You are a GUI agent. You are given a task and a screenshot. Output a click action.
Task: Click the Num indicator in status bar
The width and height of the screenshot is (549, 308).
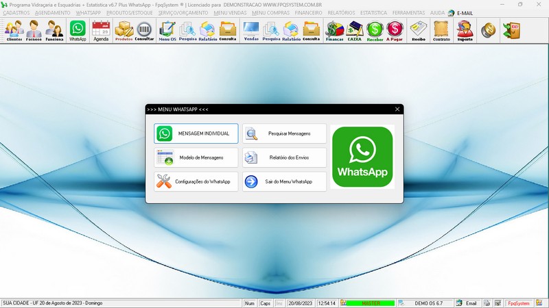tap(250, 303)
